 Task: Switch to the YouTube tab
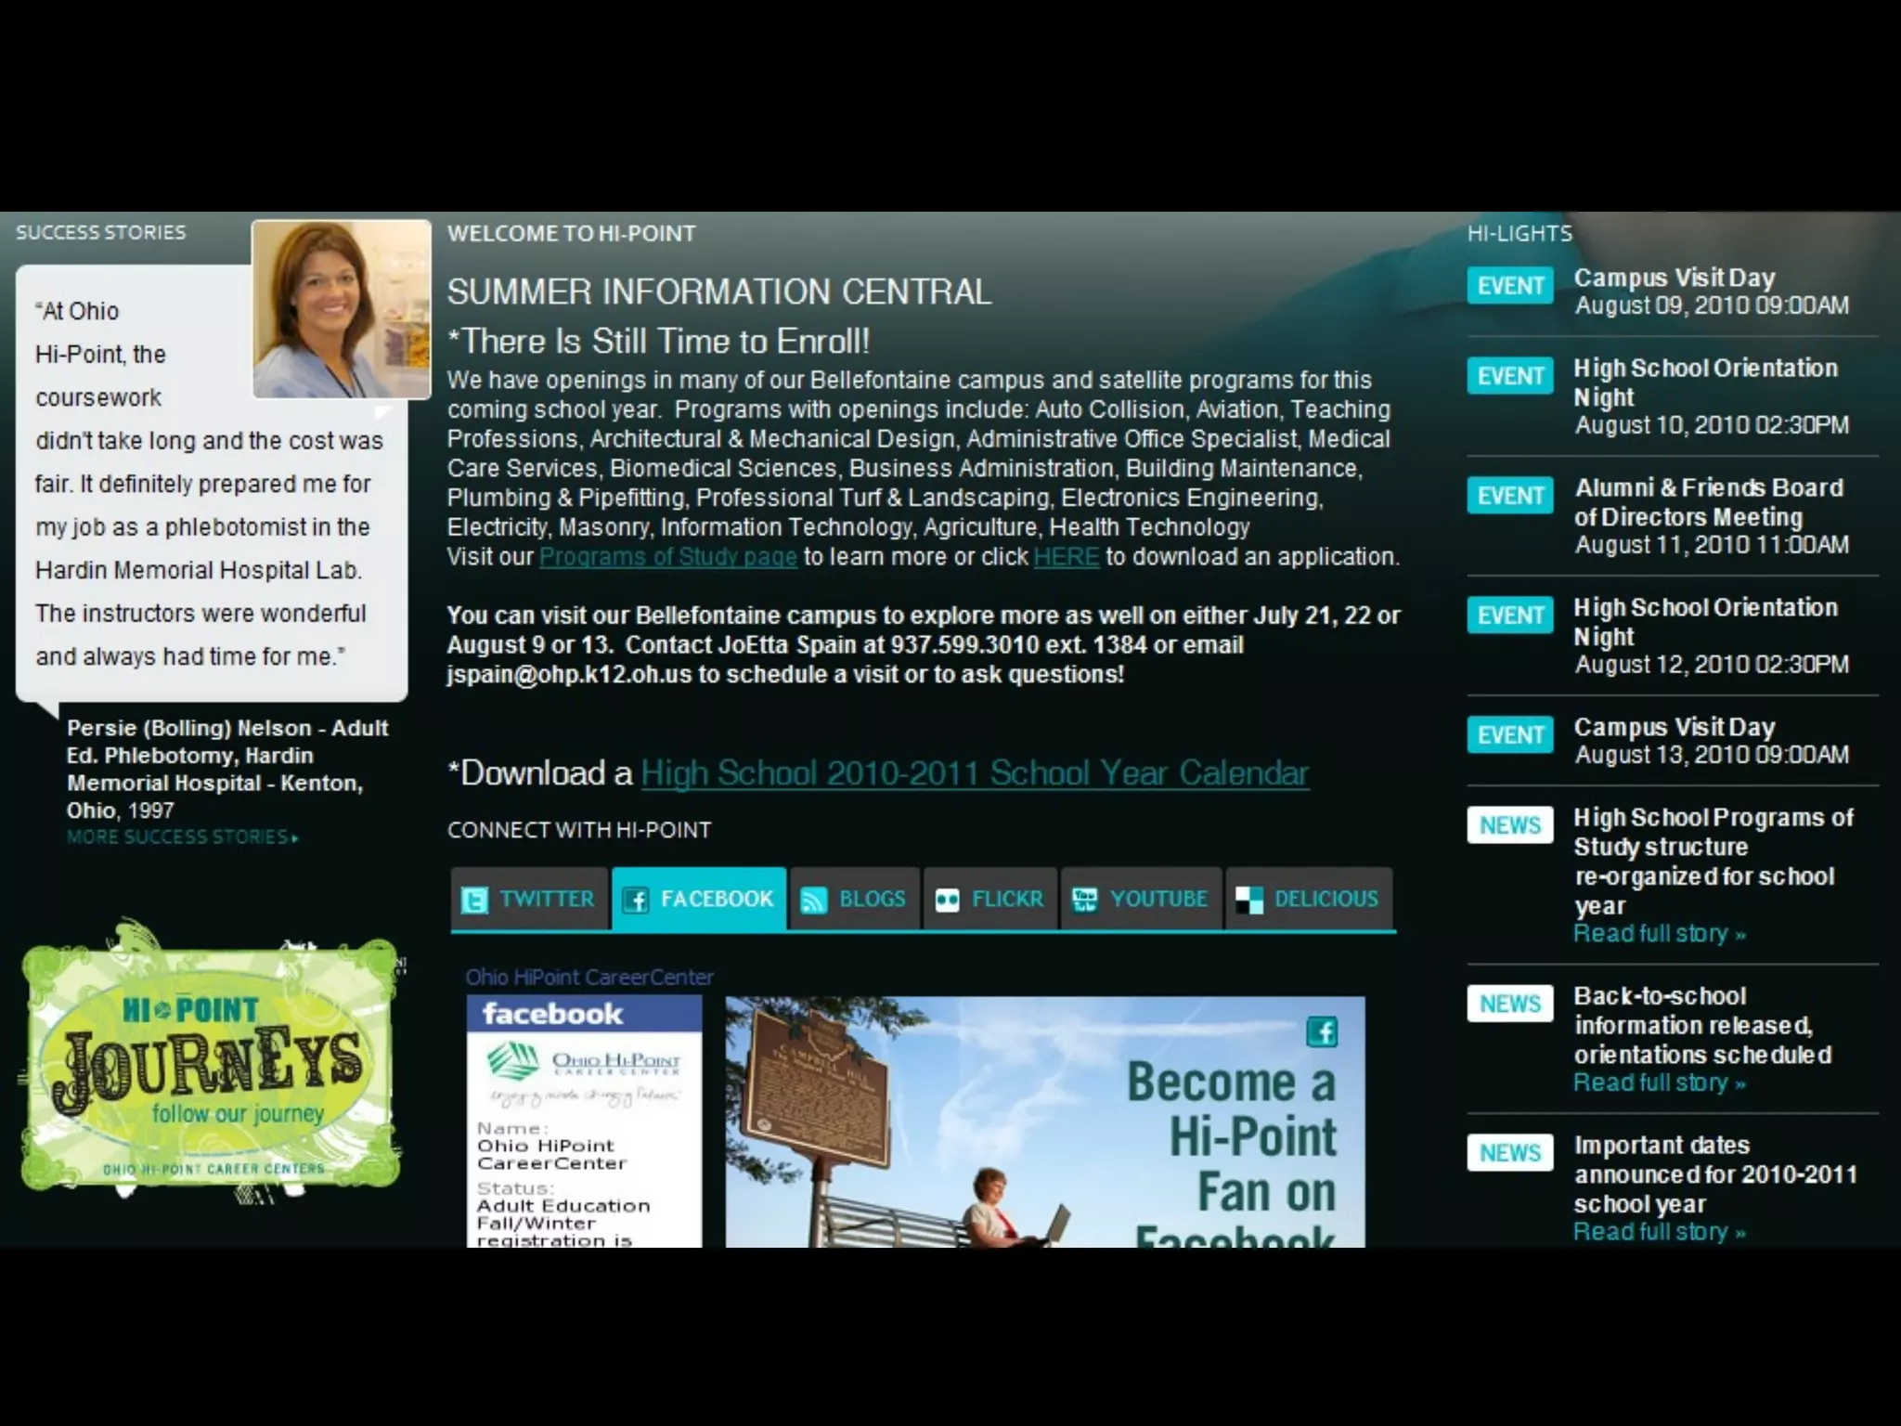(1157, 899)
